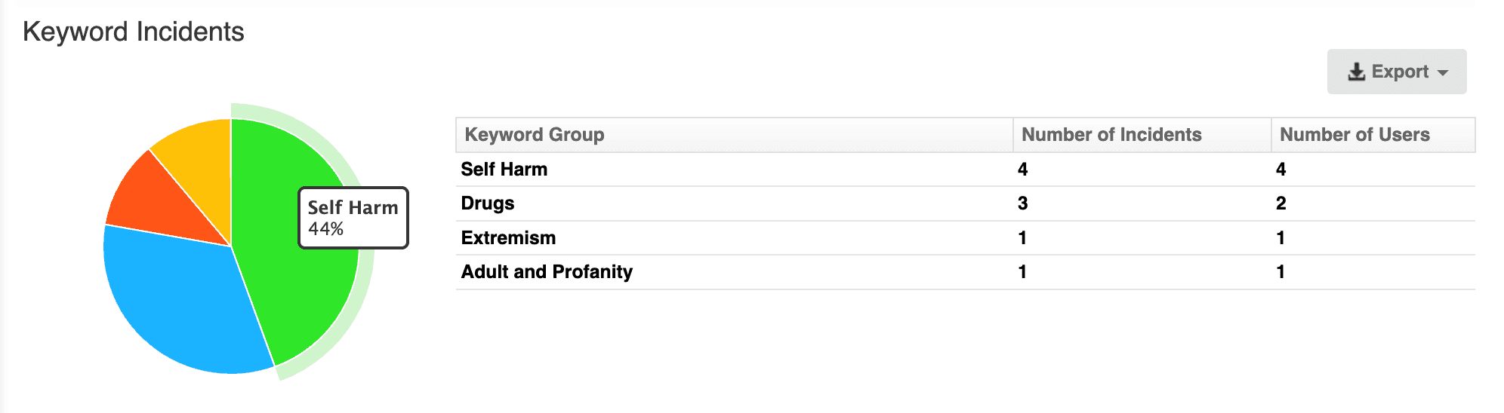
Task: Click the Keyword Incidents heading
Action: 134,32
